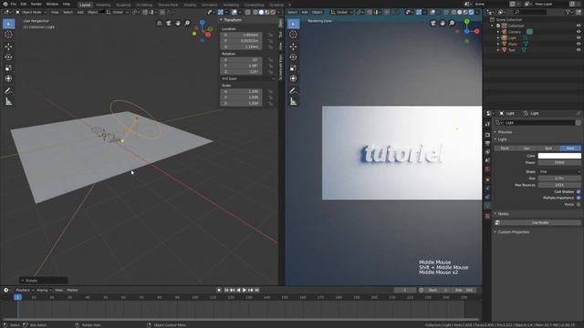Switch to the Modeling workspace tab
Screen dimensions: 584x328
103,5
